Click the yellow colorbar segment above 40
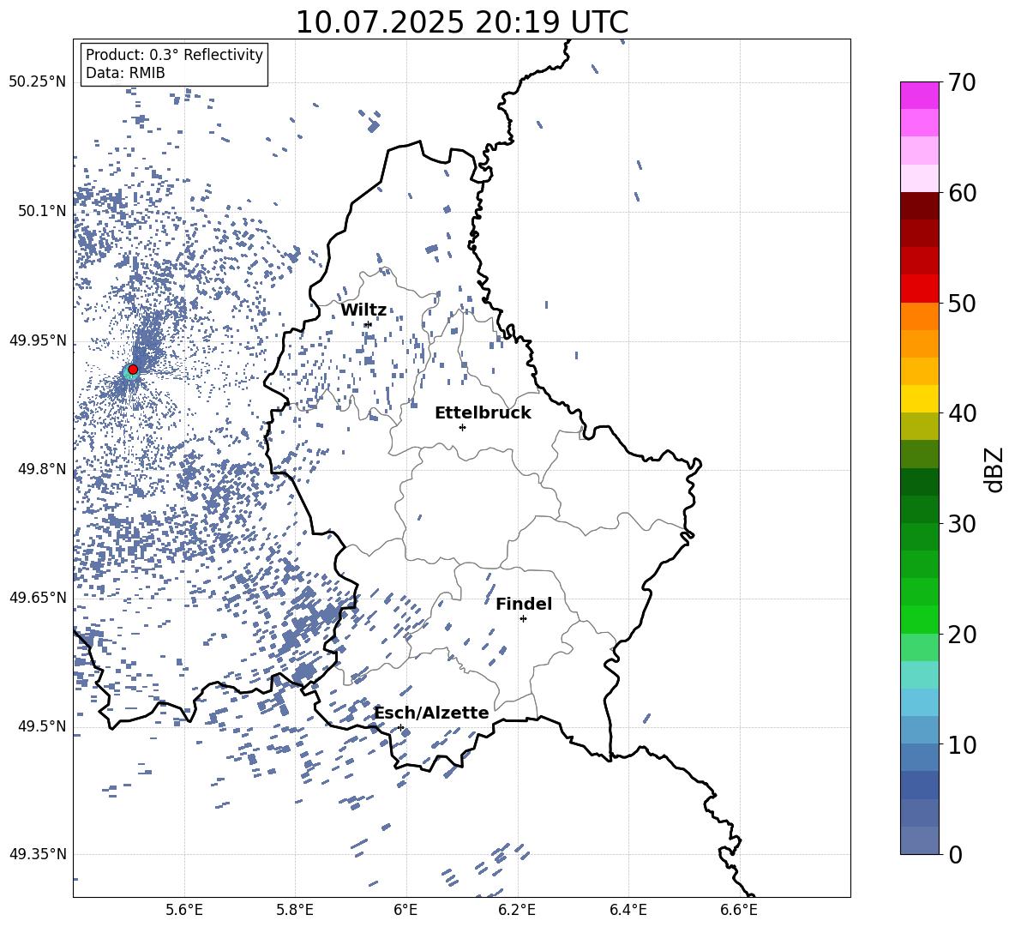The height and width of the screenshot is (927, 1015). [919, 399]
